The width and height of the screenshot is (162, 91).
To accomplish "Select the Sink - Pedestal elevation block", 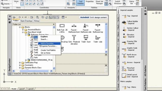I will tap(74, 40).
